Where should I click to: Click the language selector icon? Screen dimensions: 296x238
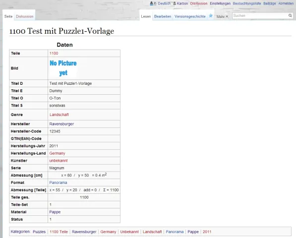[153, 3]
